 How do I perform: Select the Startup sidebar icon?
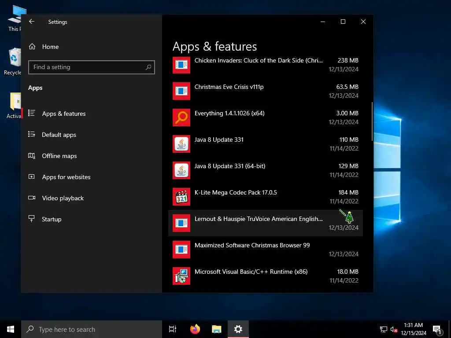[32, 219]
